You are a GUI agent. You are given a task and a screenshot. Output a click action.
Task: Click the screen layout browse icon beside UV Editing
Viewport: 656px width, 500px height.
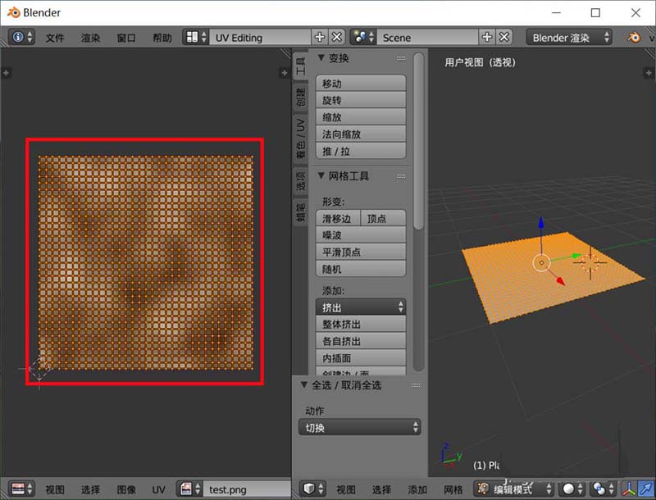[x=196, y=37]
